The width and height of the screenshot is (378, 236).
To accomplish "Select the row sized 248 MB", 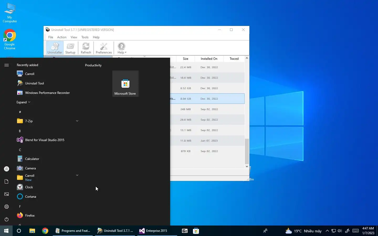I will click(x=207, y=109).
